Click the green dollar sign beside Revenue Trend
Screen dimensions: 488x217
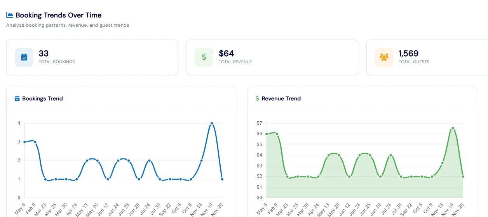[257, 98]
